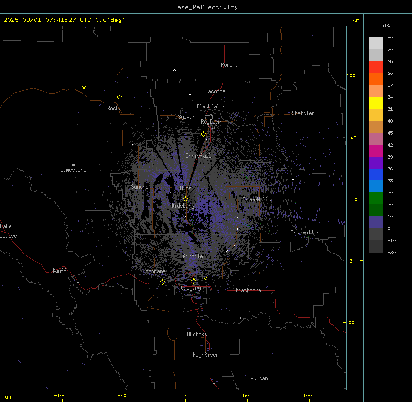Click the asterisk marker above Limestone
412x402 pixels.
pyautogui.click(x=73, y=165)
